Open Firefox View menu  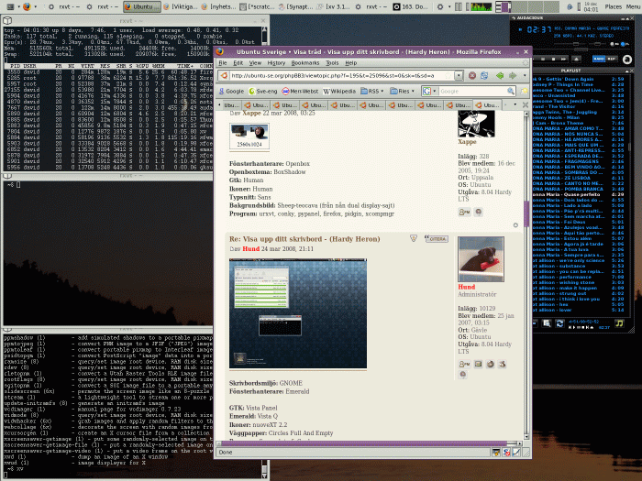255,63
